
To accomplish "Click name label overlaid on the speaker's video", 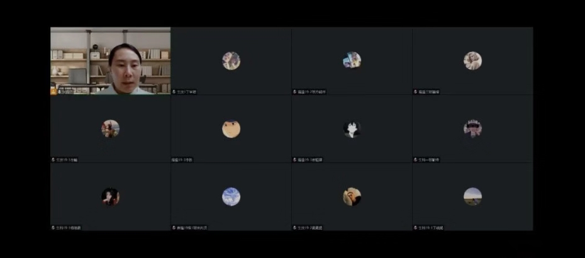I will (66, 92).
